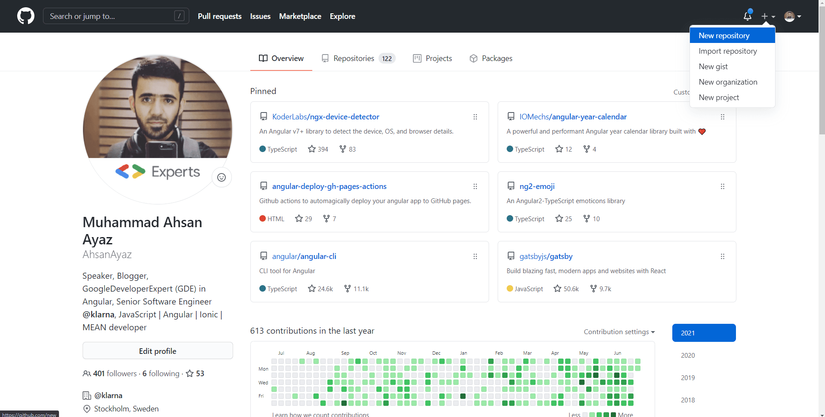Open gatsbyjs/gatsby repository
This screenshot has height=417, width=825.
pyautogui.click(x=546, y=256)
